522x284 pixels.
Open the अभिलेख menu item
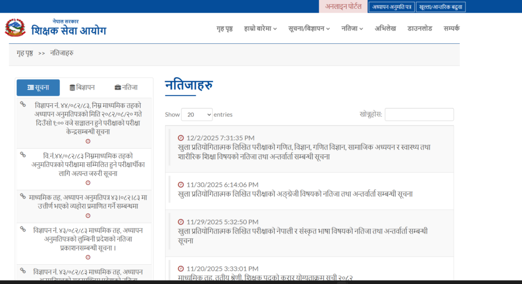click(x=385, y=29)
